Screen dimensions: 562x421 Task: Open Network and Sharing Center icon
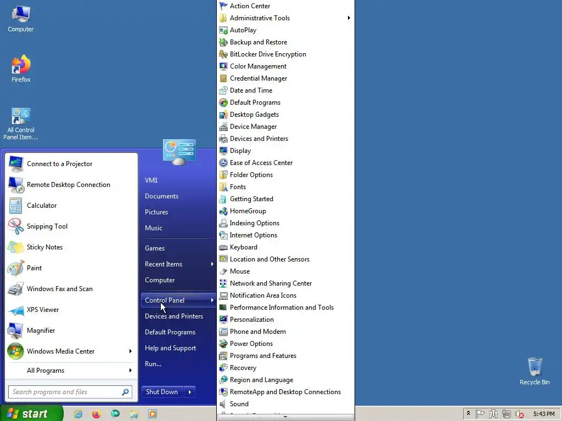(223, 283)
